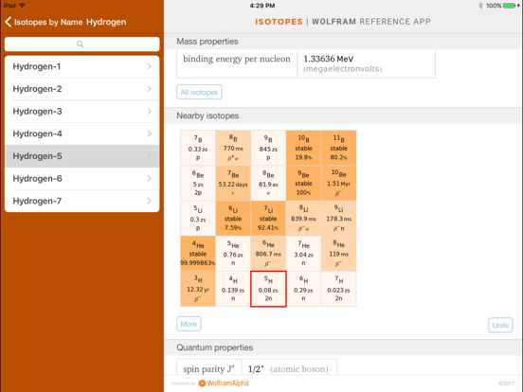Select the 5Li isotope cell
This screenshot has height=392, width=523.
(198, 219)
